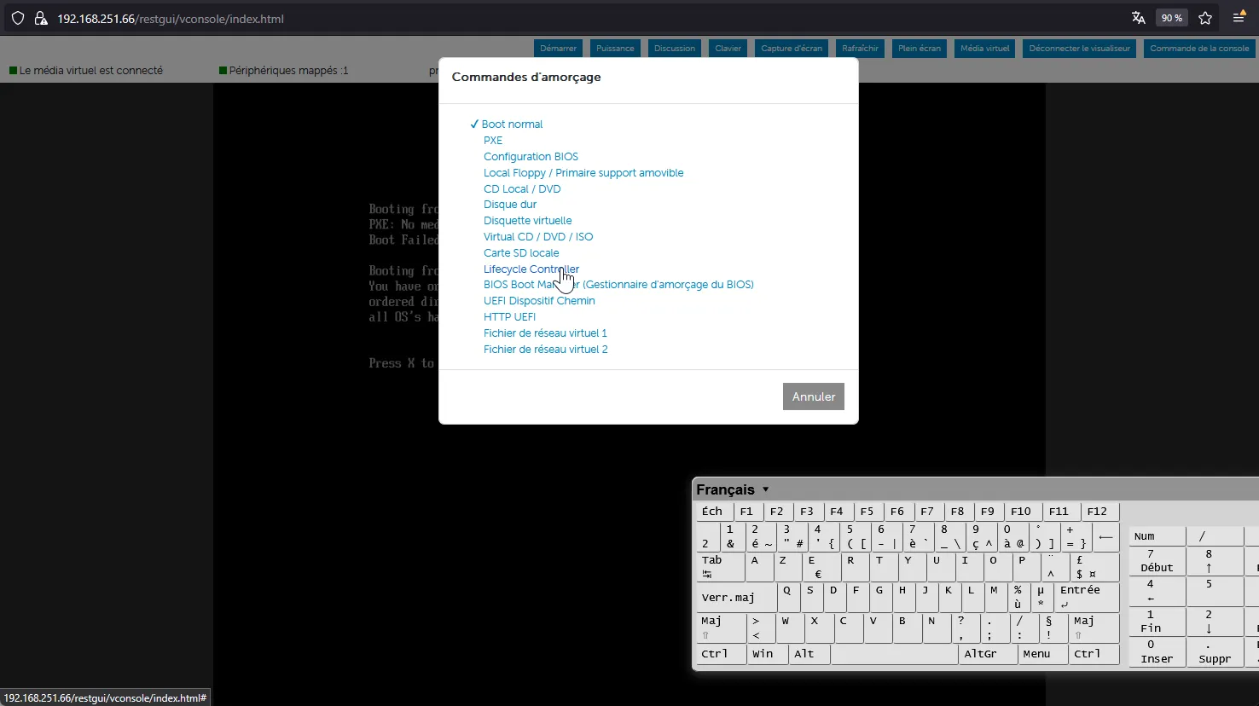
Task: Click the Éch key on virtual keyboard
Action: point(714,512)
